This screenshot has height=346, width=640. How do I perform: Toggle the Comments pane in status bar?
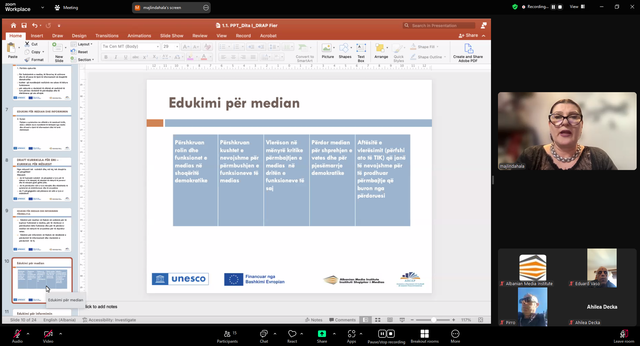(x=342, y=320)
